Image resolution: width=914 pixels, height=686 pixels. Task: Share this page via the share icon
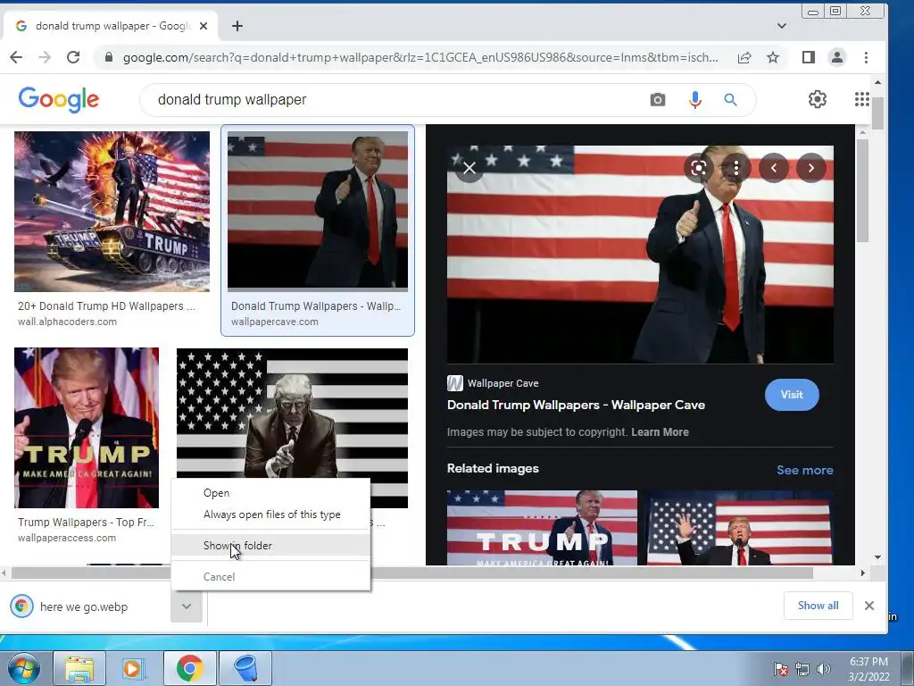coord(744,57)
